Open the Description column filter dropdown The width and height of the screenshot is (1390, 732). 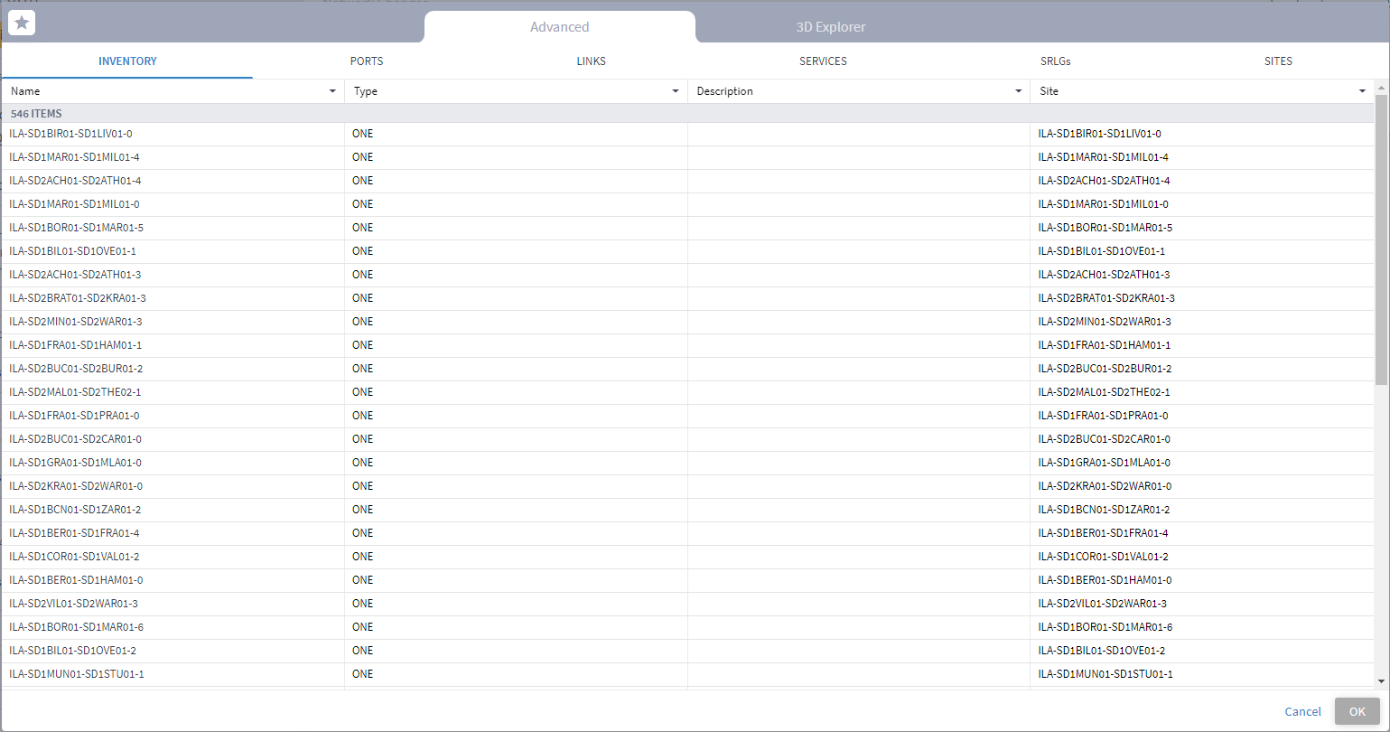(1018, 91)
